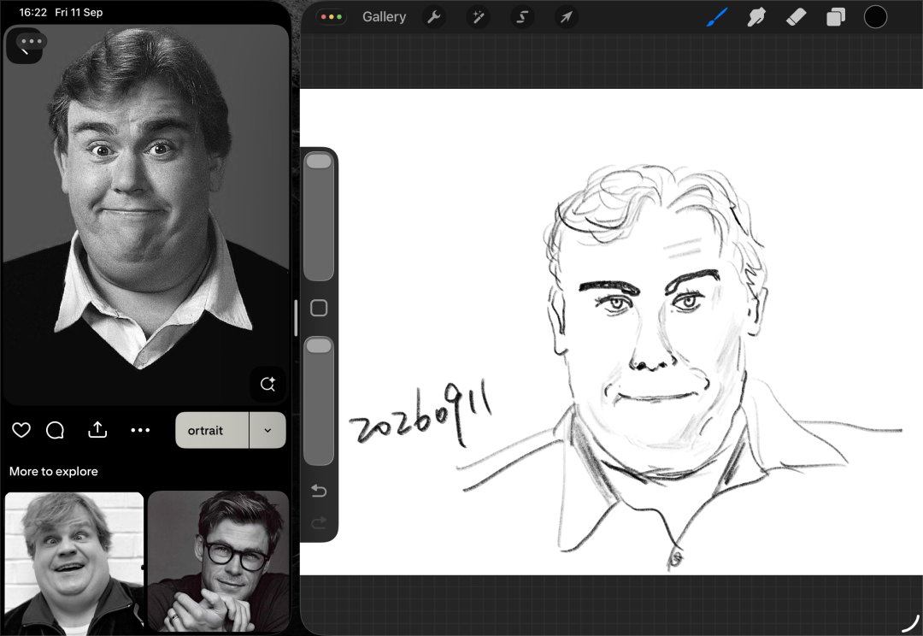This screenshot has height=636, width=923.
Task: Tap the brush opacity slider in the sidebar
Action: point(319,400)
